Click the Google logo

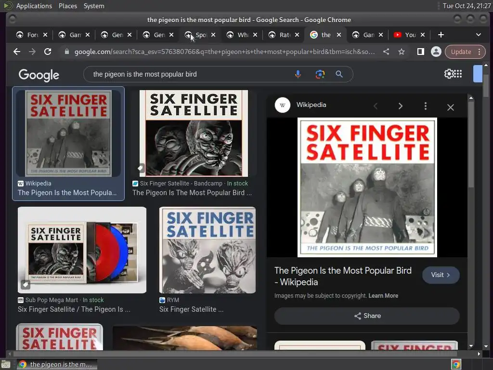point(39,75)
